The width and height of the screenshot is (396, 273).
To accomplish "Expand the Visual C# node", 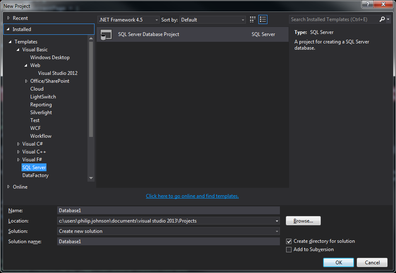I will click(x=18, y=144).
